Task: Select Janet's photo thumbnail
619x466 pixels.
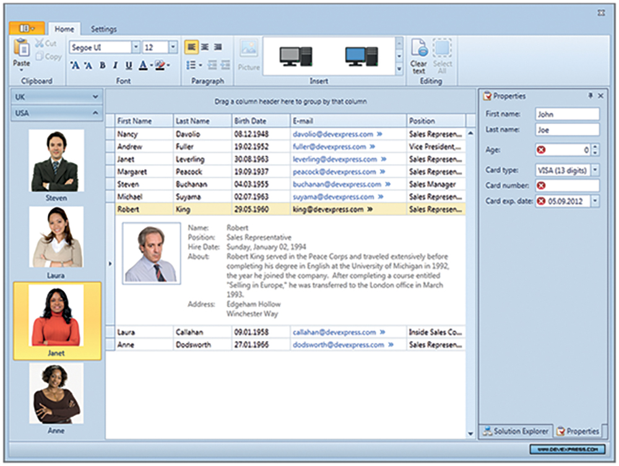Action: click(56, 317)
